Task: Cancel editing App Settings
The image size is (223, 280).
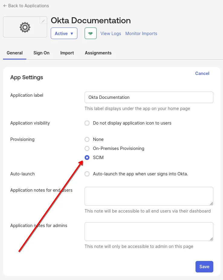Action: [202, 73]
